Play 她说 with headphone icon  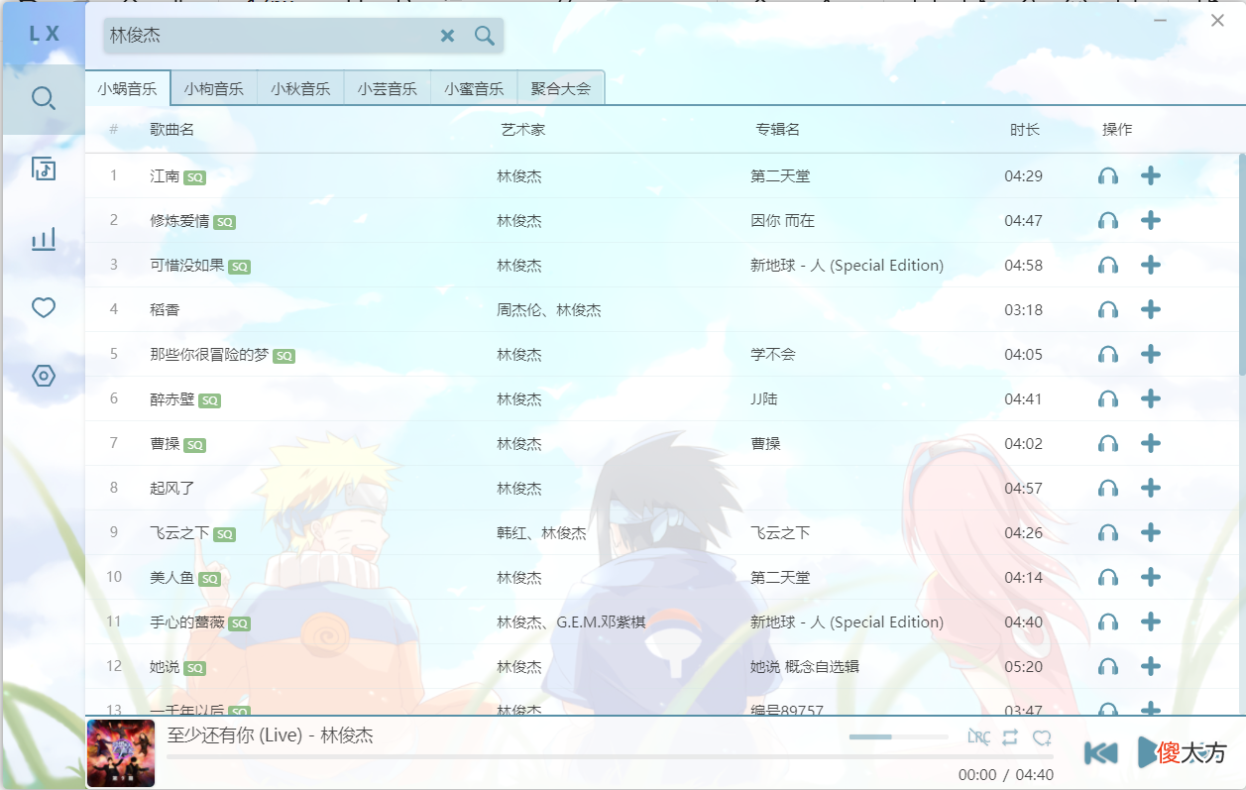(1108, 667)
